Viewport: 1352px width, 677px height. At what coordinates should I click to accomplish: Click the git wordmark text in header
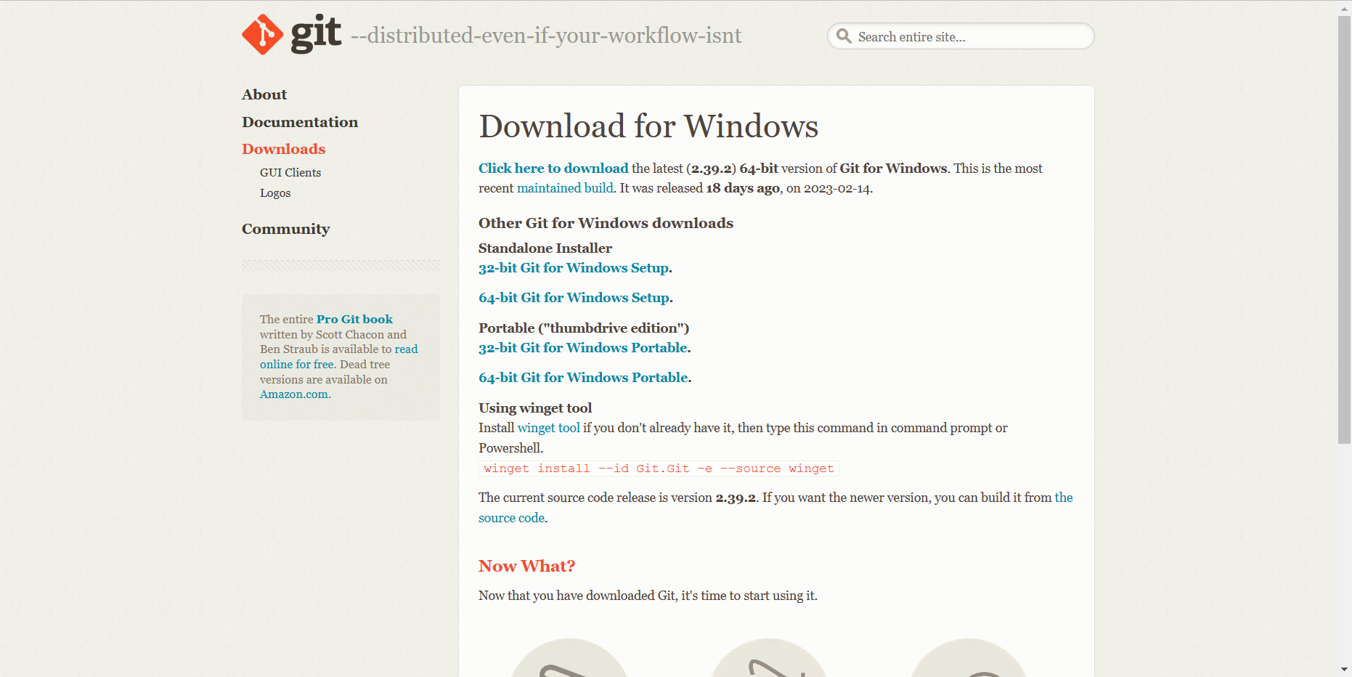[316, 33]
